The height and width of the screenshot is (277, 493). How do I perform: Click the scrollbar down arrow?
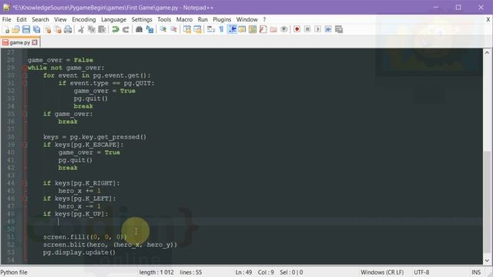pyautogui.click(x=487, y=261)
